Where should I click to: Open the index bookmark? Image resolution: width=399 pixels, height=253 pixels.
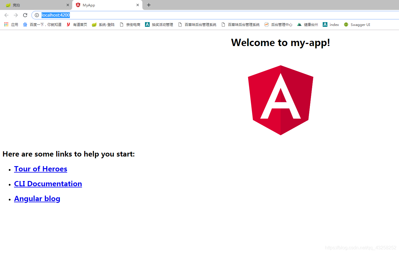tap(331, 24)
